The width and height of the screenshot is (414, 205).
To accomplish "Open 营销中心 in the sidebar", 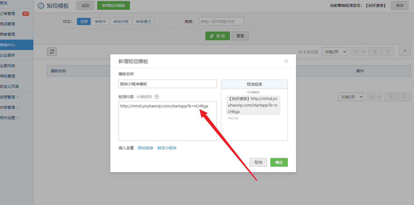I will 17,45.
